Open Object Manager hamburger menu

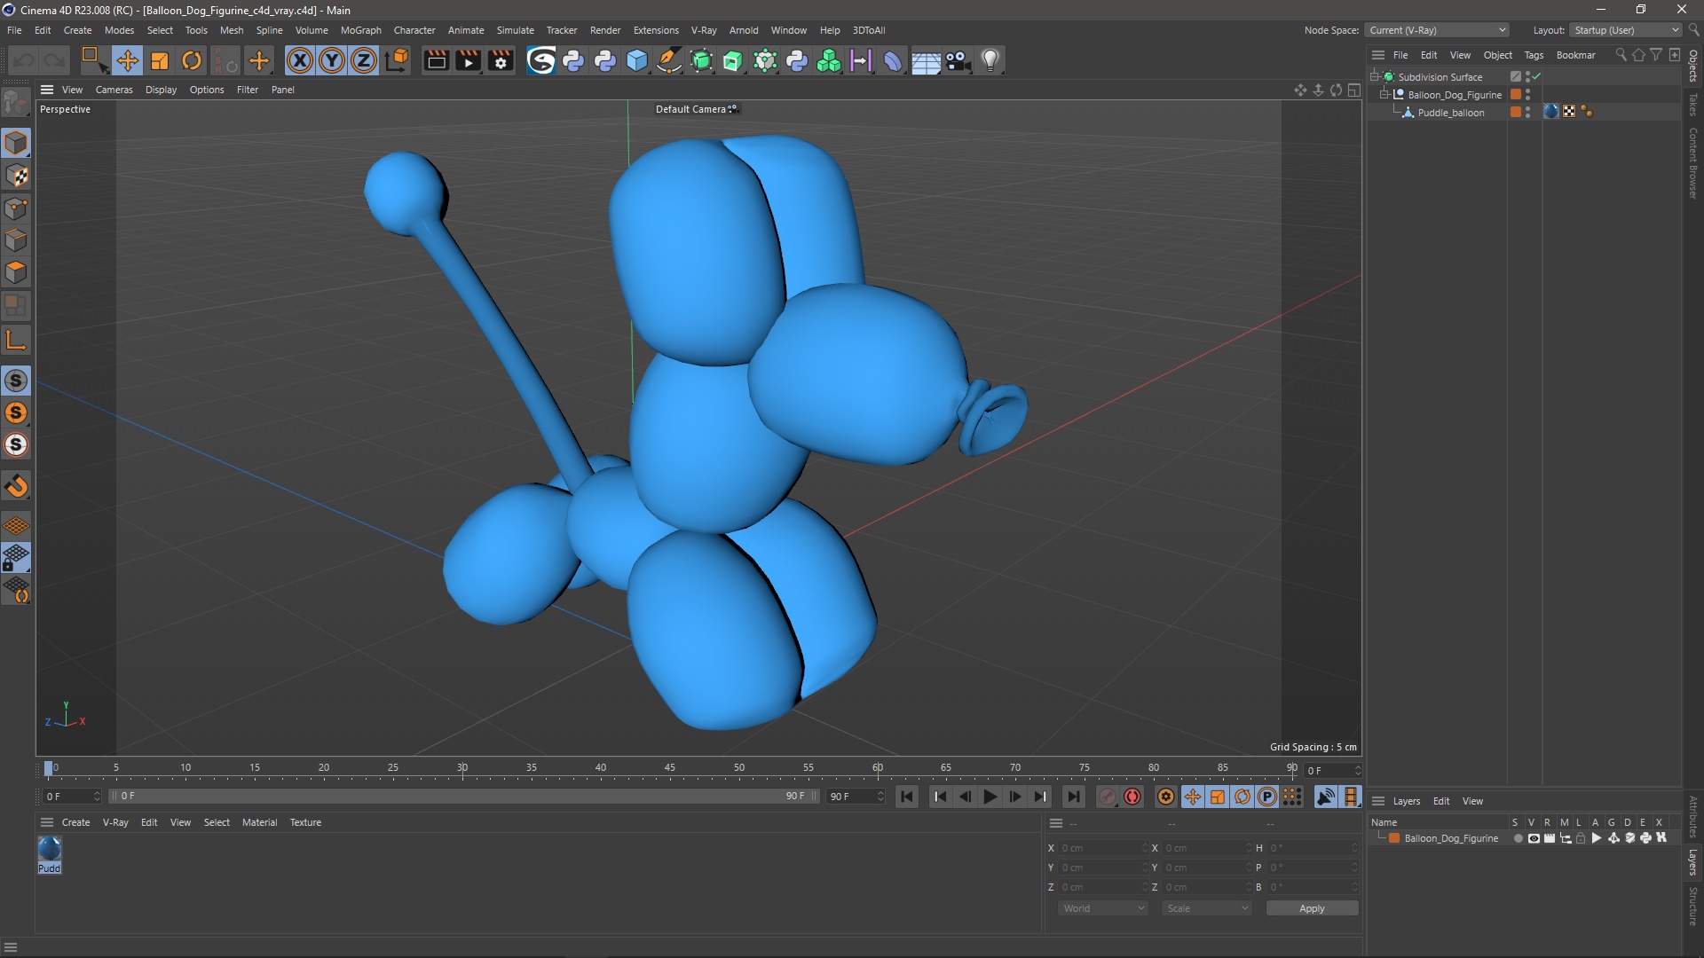(x=1378, y=55)
